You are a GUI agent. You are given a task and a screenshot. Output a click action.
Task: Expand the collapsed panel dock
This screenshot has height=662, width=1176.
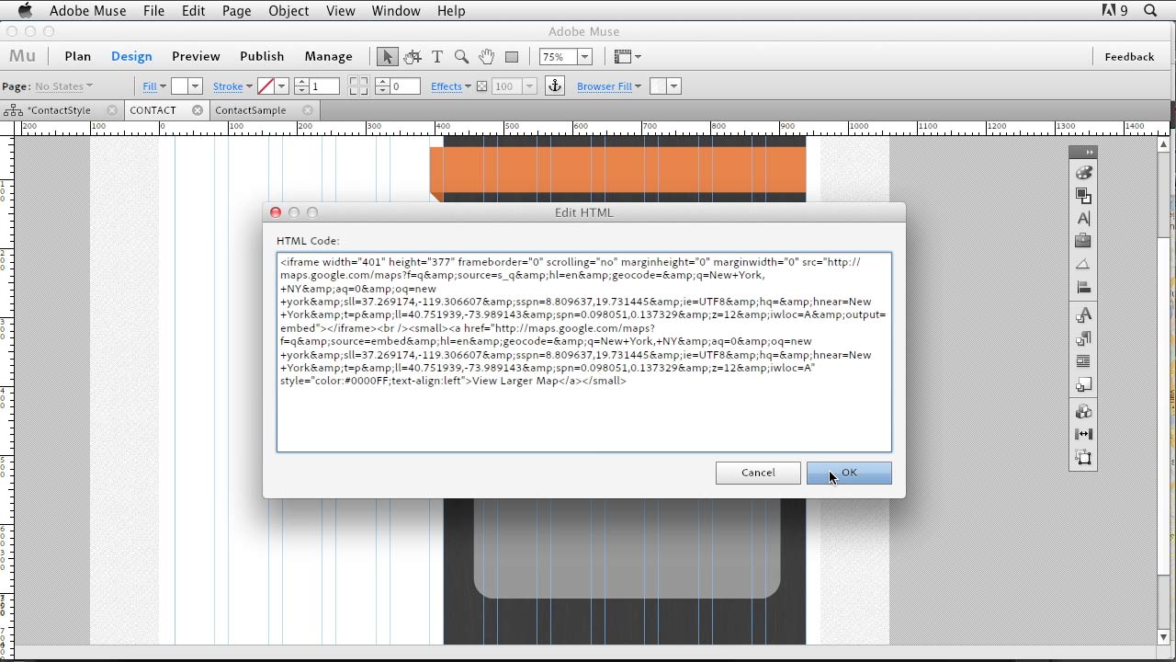1090,152
